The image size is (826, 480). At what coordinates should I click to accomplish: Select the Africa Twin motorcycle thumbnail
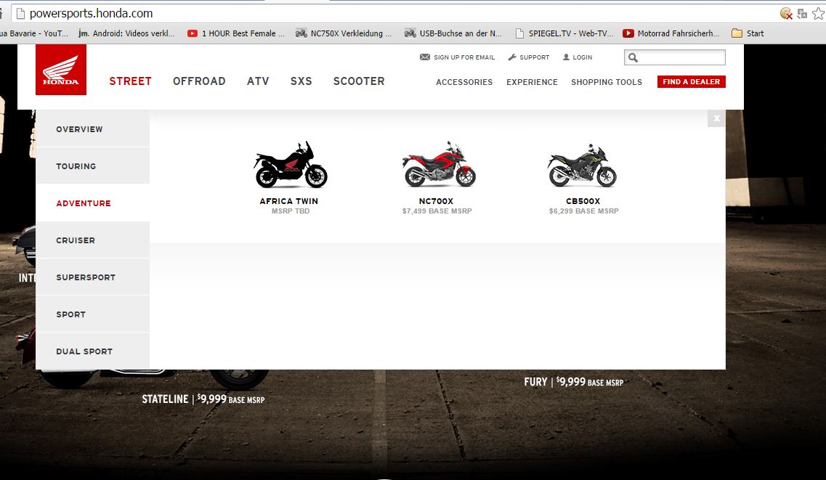click(x=291, y=165)
